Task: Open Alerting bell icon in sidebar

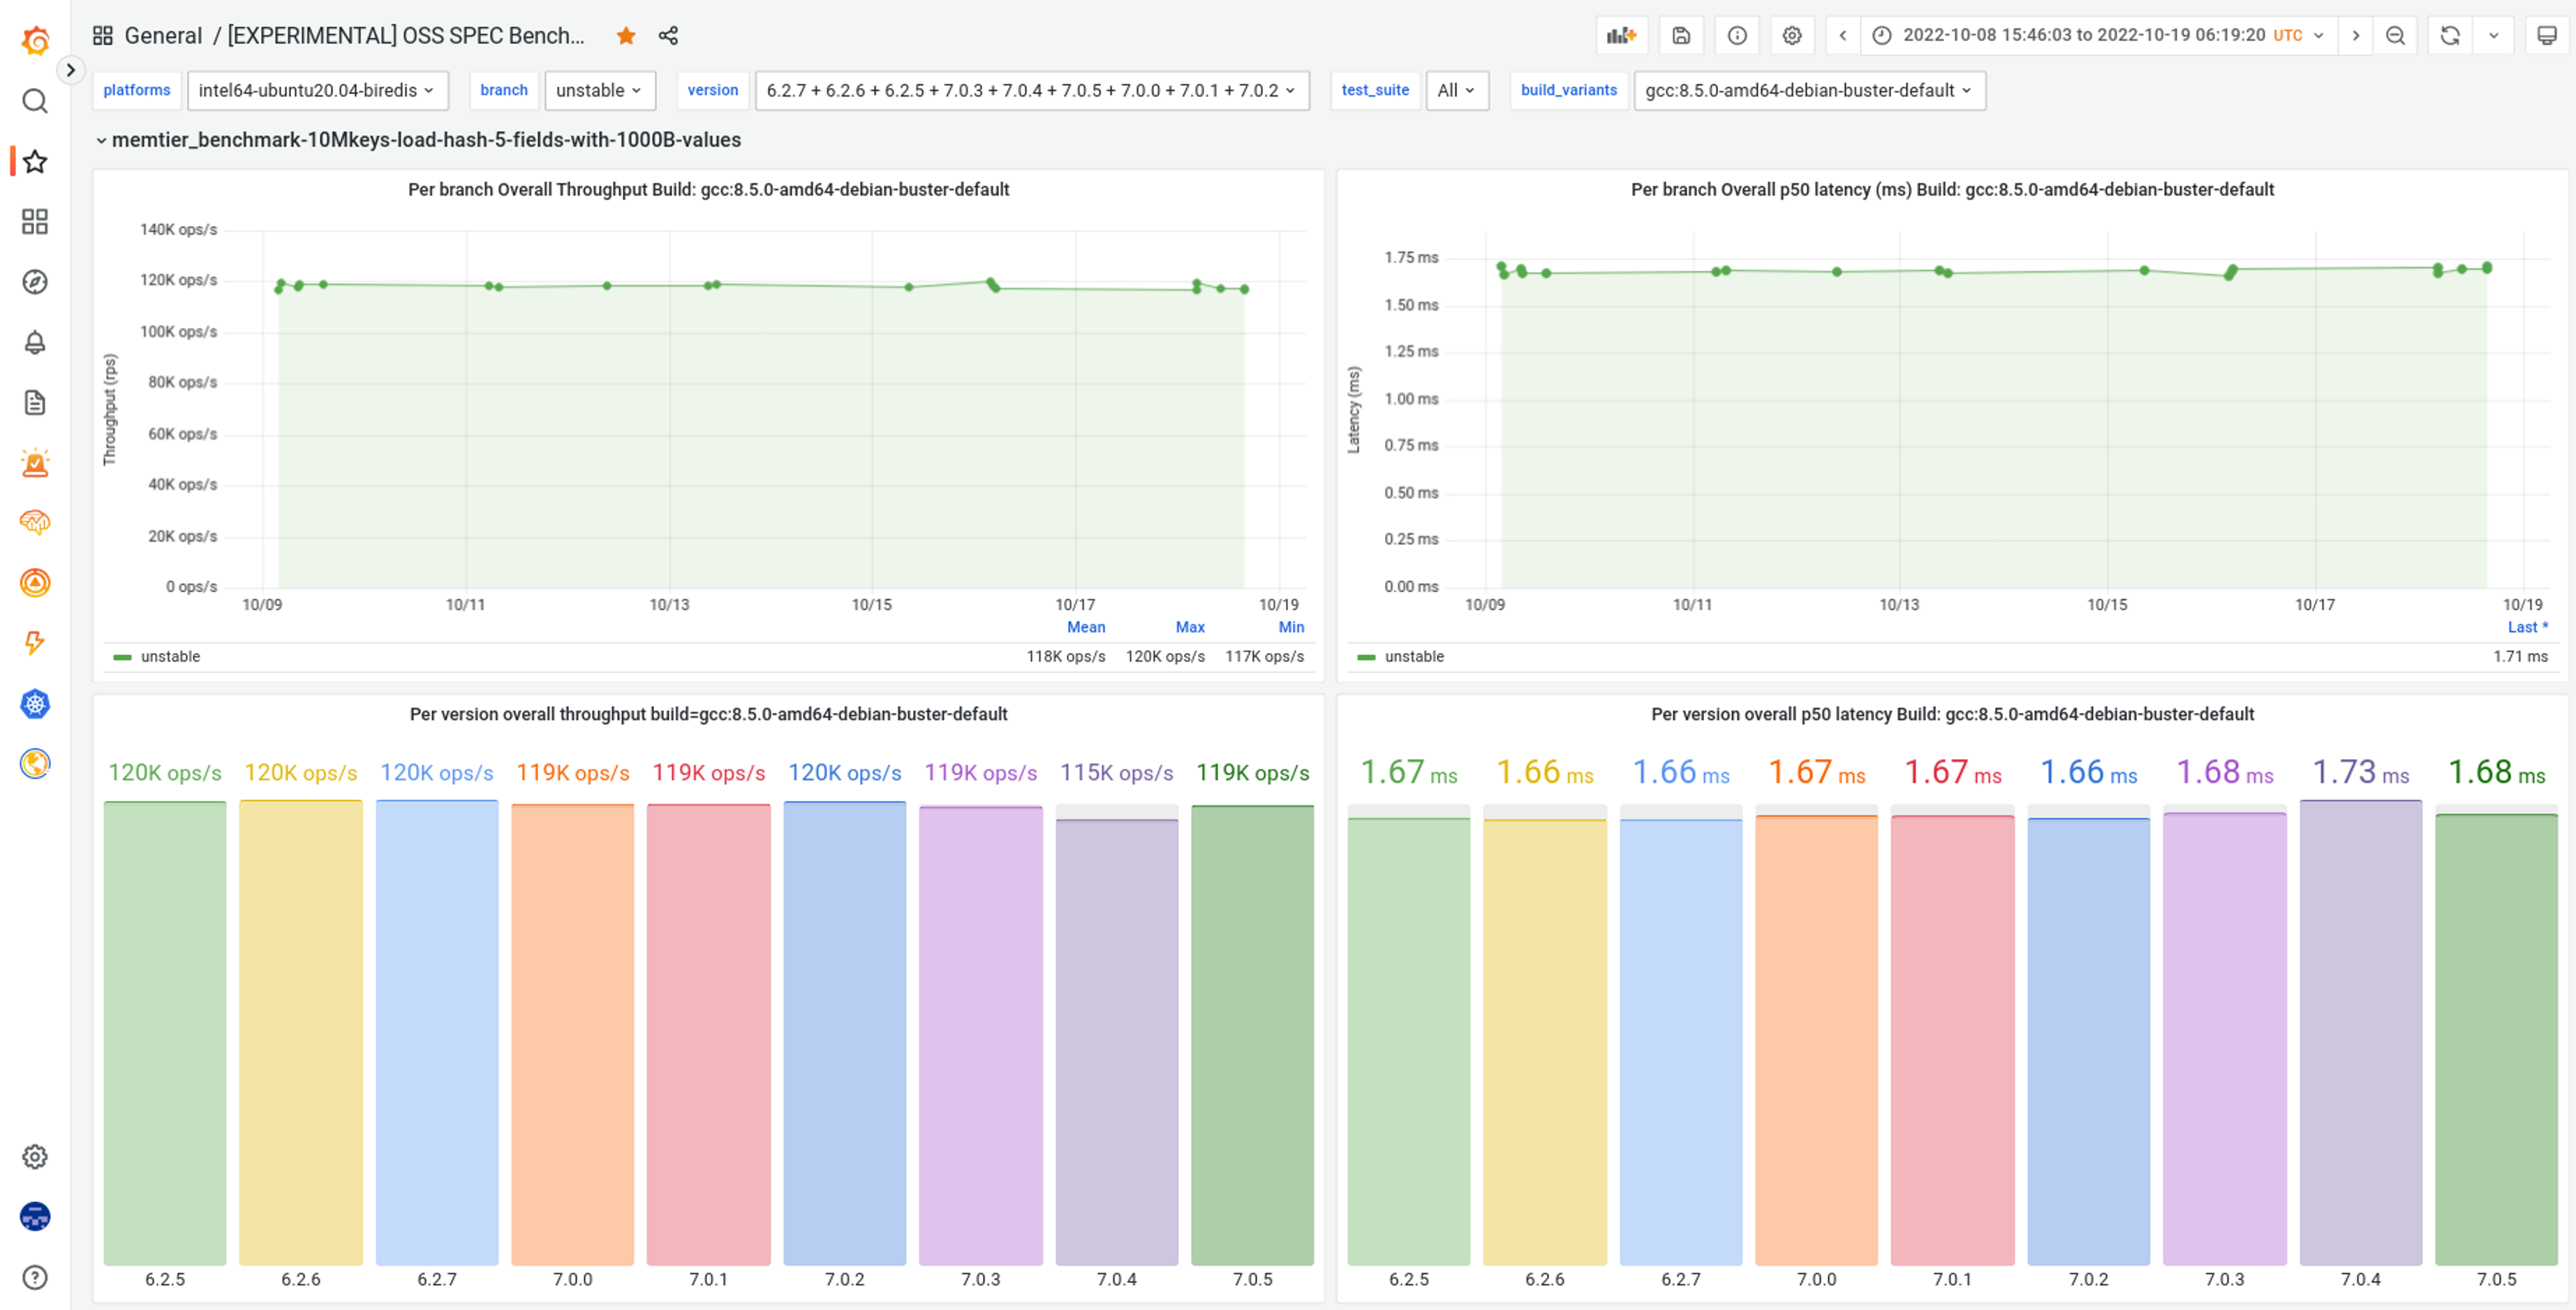Action: 35,343
